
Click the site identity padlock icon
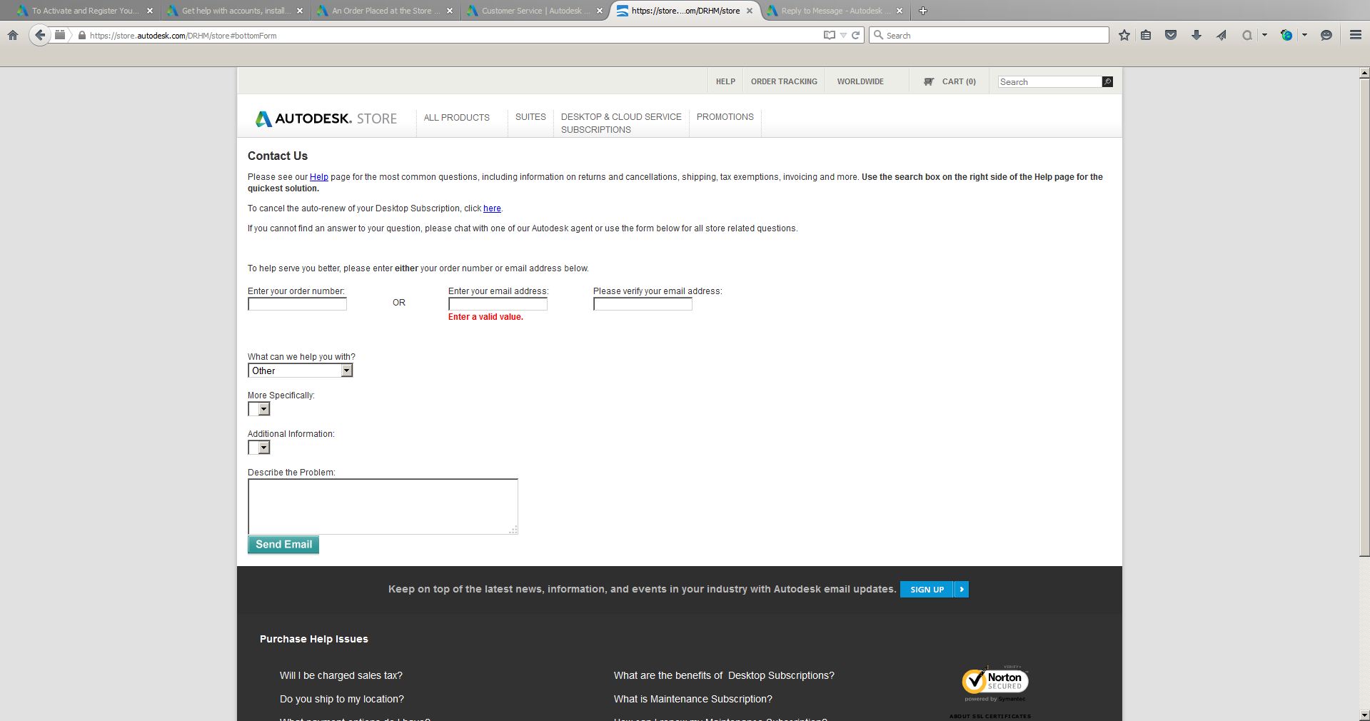coord(82,36)
